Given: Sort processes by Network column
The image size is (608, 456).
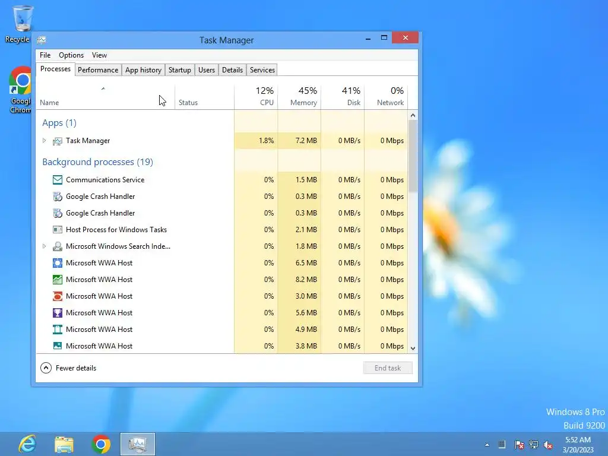Looking at the screenshot, I should [386, 97].
